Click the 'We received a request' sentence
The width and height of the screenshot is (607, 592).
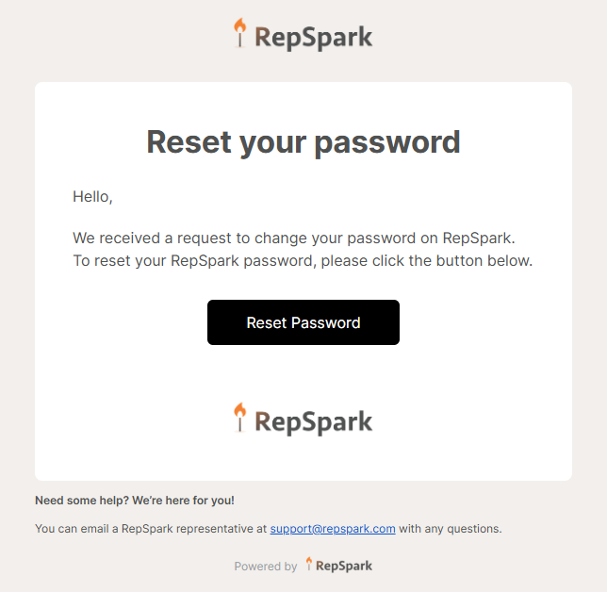tap(294, 238)
